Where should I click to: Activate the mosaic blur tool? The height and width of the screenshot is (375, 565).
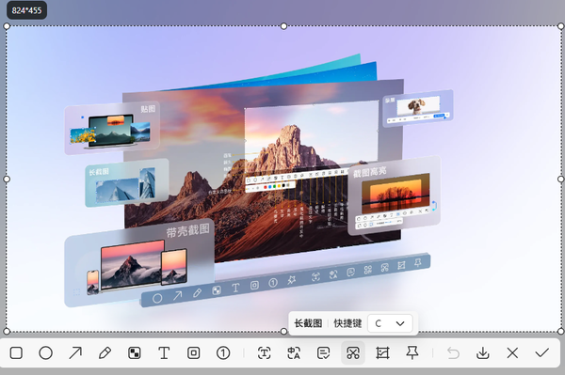[x=135, y=353]
